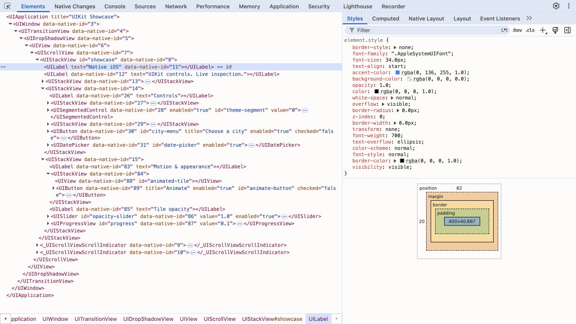Toggle regex filter option in Styles
Viewport: 576px width, 324px height.
[x=504, y=30]
